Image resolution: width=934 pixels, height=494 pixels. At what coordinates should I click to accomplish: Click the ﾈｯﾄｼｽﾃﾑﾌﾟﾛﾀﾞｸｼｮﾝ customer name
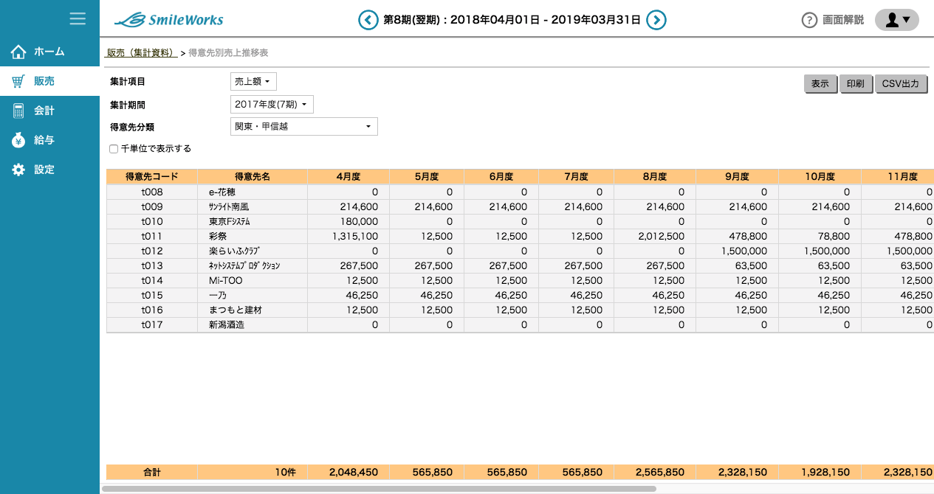coord(244,265)
